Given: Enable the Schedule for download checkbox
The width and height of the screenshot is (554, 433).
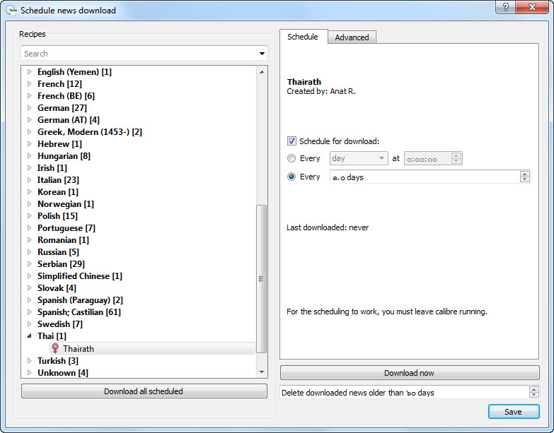Looking at the screenshot, I should pos(292,141).
